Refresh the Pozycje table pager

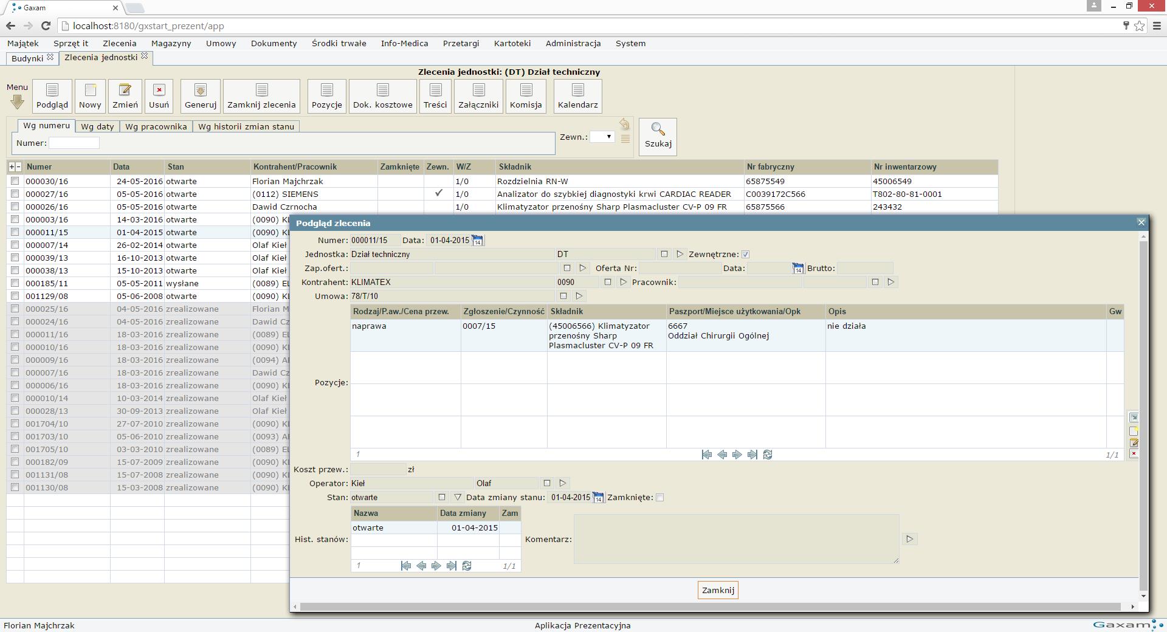click(768, 455)
